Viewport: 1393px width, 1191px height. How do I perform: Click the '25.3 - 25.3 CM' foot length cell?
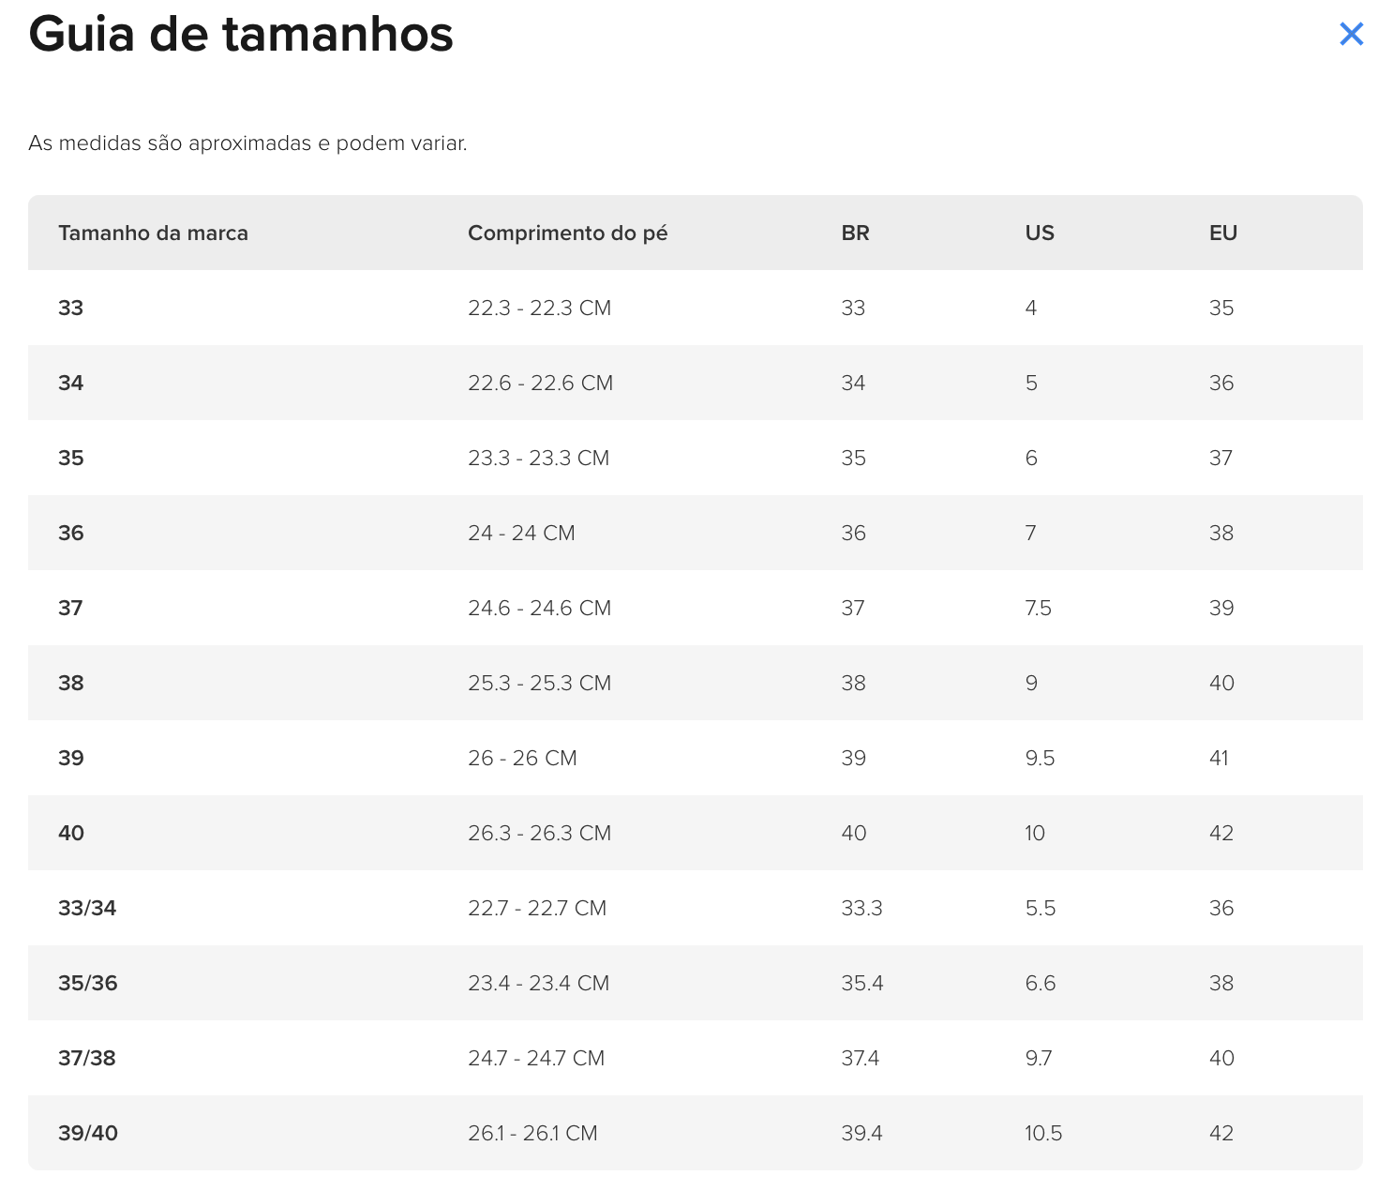(x=539, y=684)
